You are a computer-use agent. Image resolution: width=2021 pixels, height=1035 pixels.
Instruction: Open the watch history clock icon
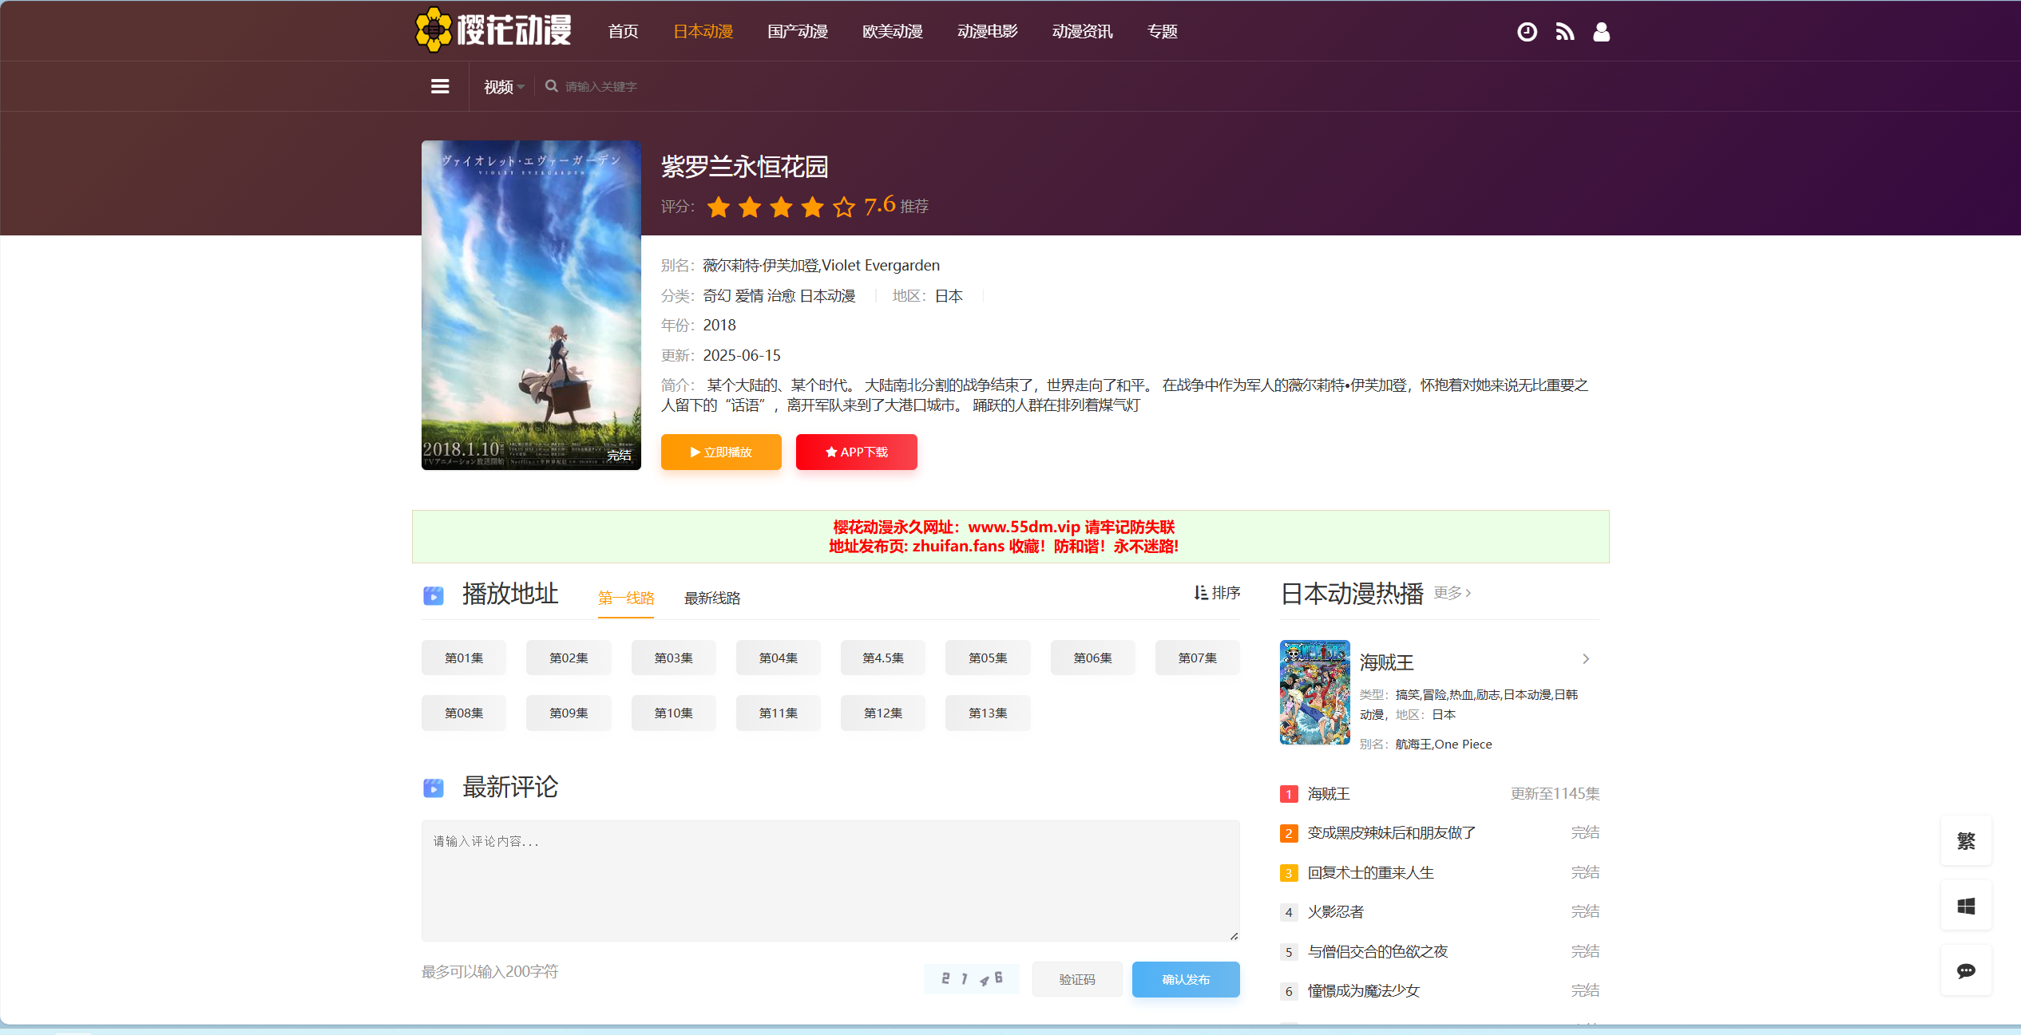1526,32
